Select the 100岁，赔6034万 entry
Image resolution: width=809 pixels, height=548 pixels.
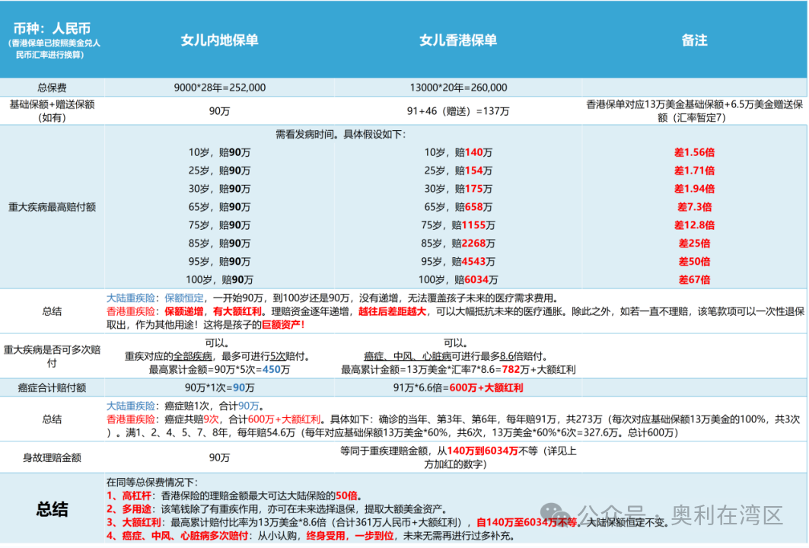click(457, 280)
